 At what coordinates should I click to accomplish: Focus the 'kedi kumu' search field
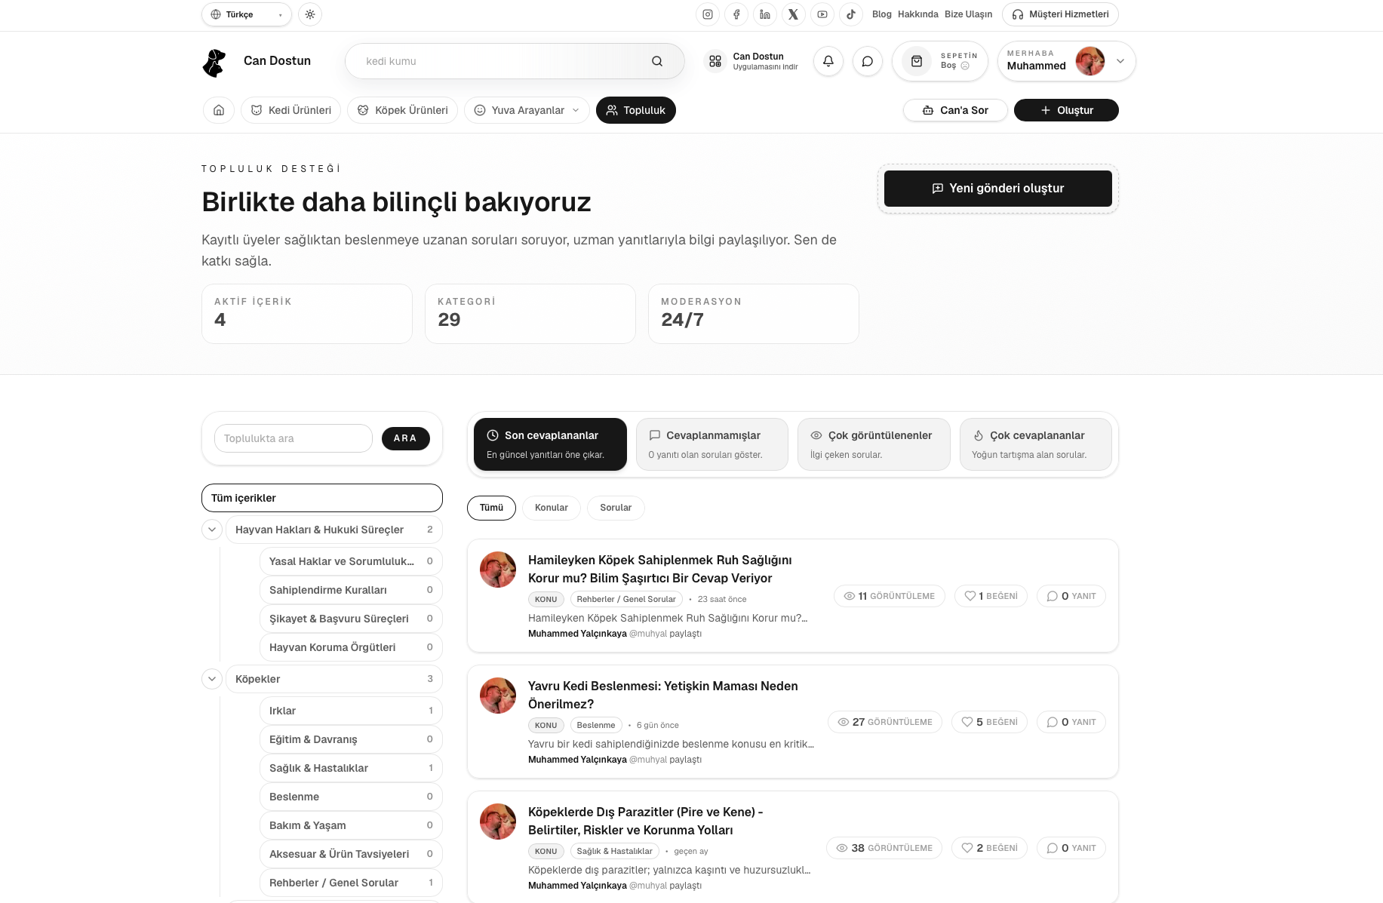(x=515, y=61)
